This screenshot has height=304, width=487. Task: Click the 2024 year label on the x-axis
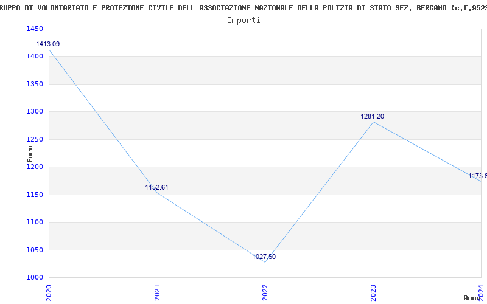click(481, 291)
